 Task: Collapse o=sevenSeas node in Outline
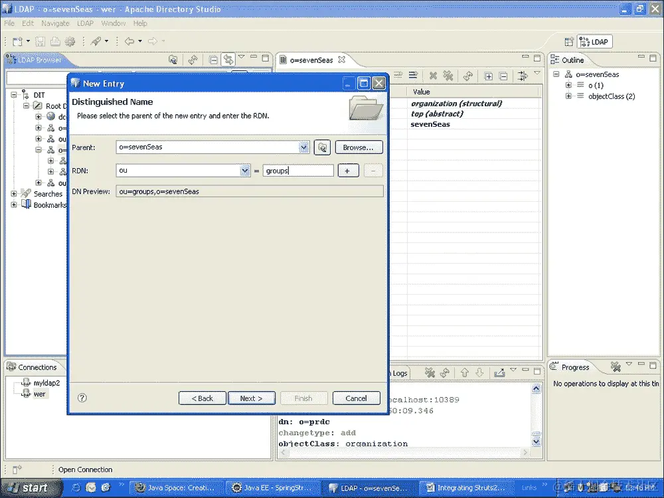coord(556,74)
